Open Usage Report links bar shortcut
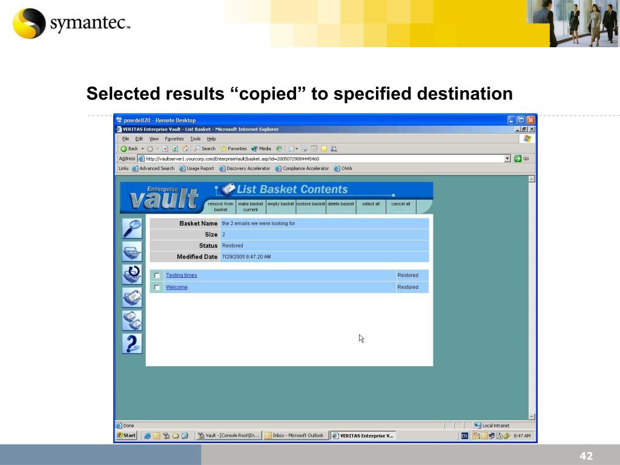This screenshot has width=620, height=465. (x=197, y=168)
